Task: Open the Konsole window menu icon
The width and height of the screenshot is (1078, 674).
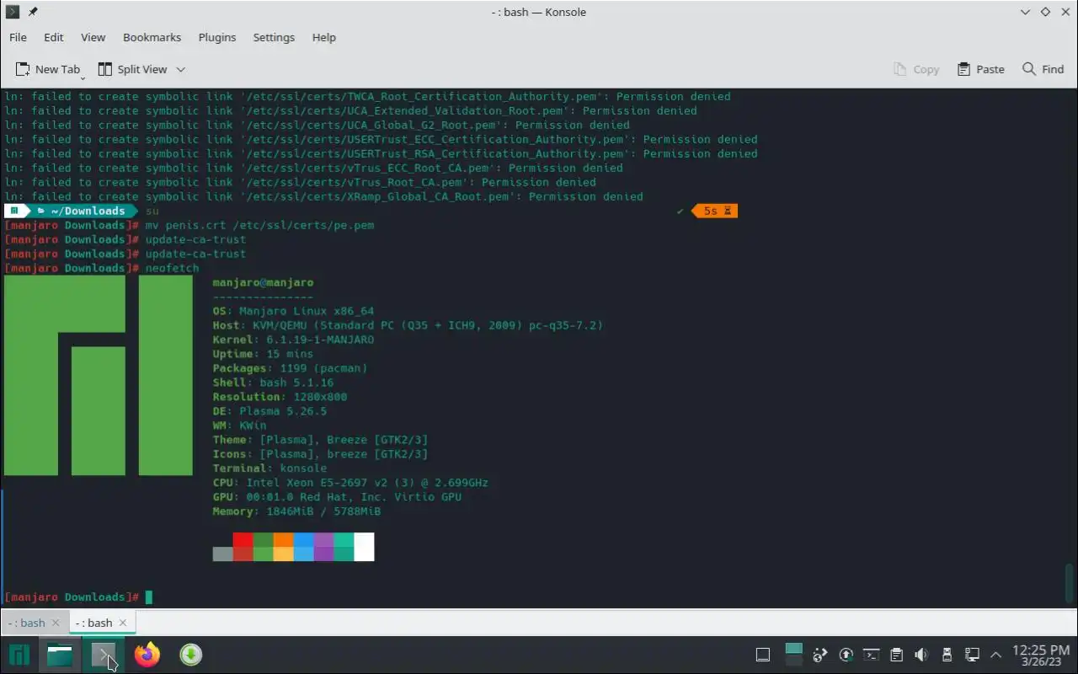Action: 13,12
